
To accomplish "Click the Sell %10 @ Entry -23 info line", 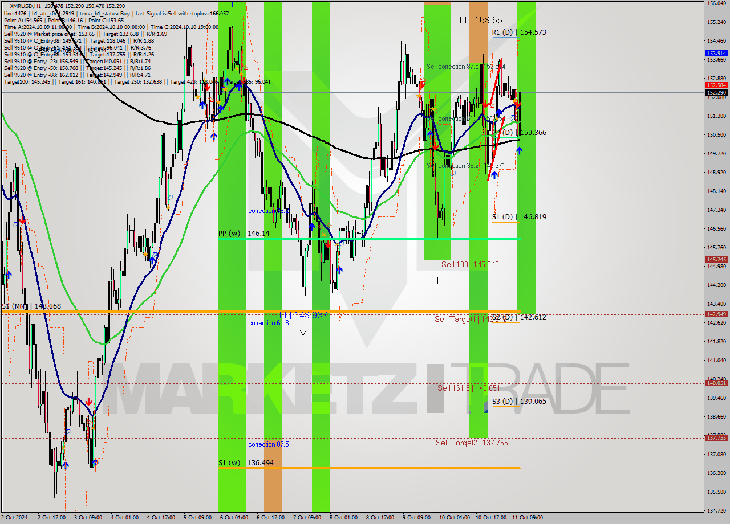I will 77,61.
